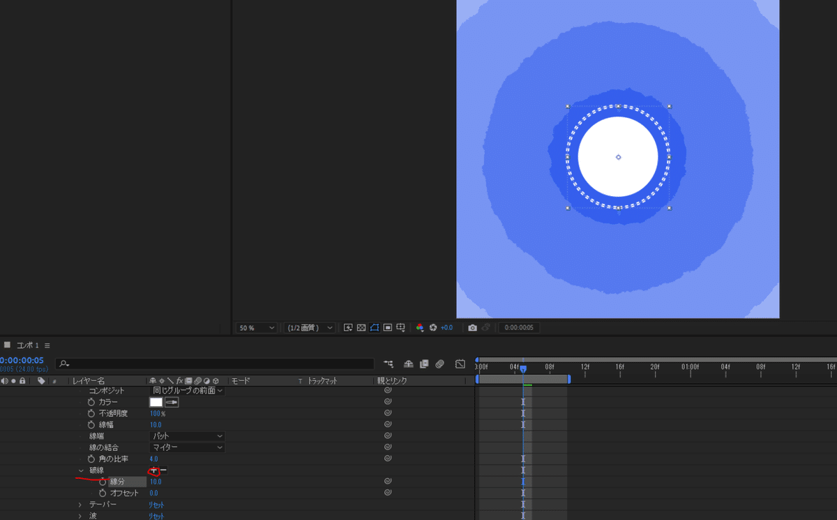Open the graph editor icon
The width and height of the screenshot is (837, 520).
[x=460, y=364]
